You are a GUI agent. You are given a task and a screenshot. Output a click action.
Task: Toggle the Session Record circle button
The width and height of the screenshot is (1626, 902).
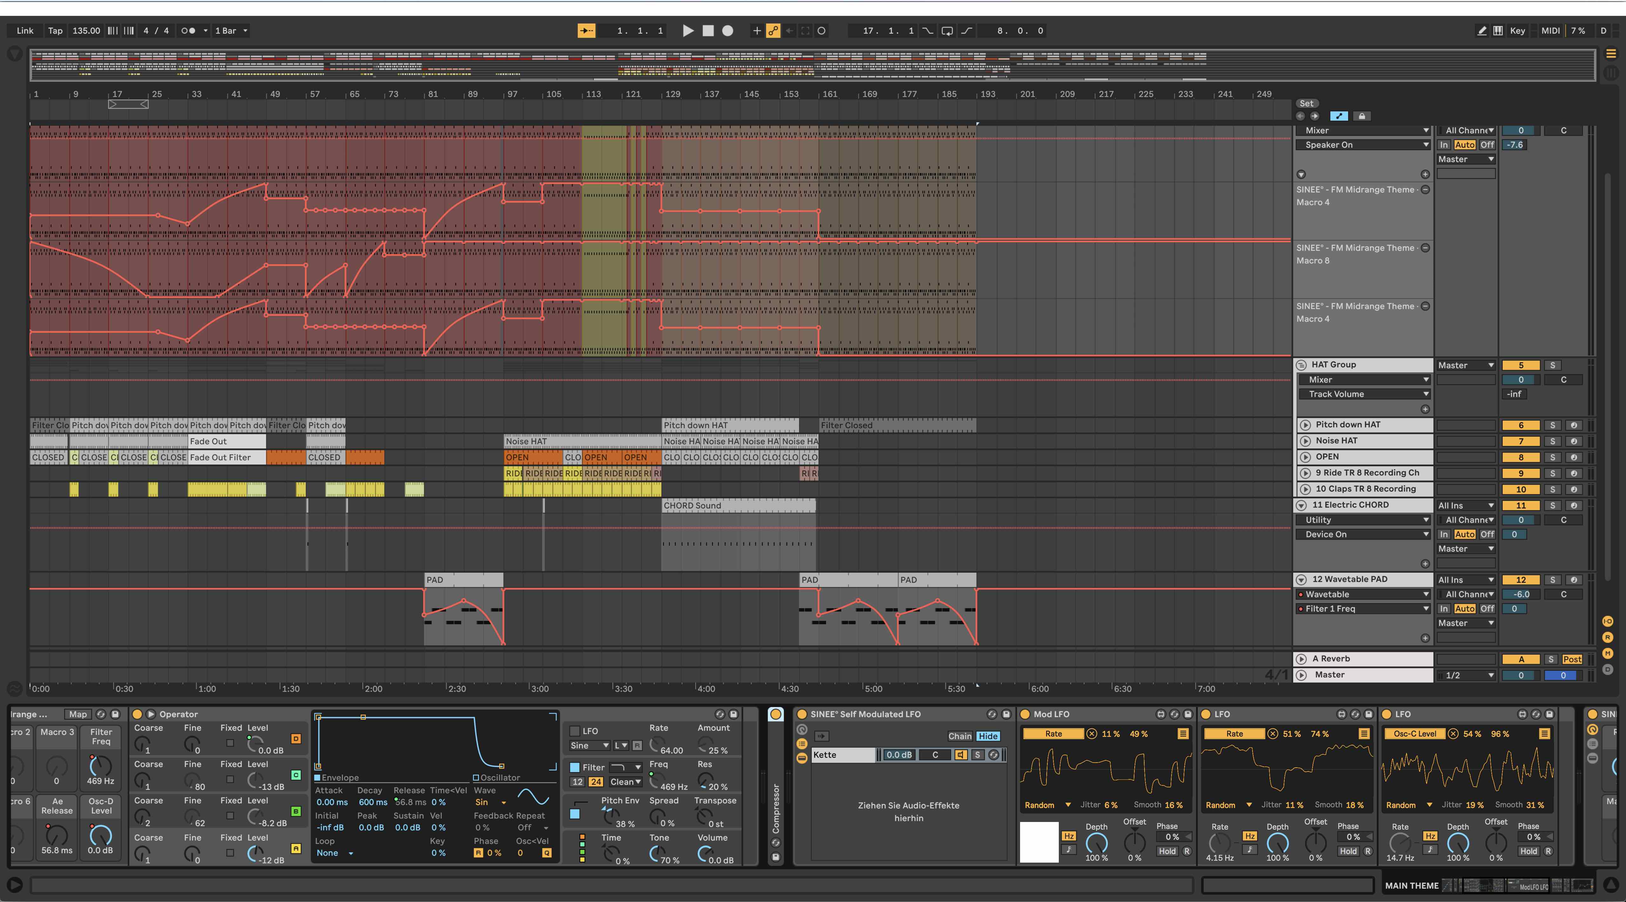[x=821, y=30]
